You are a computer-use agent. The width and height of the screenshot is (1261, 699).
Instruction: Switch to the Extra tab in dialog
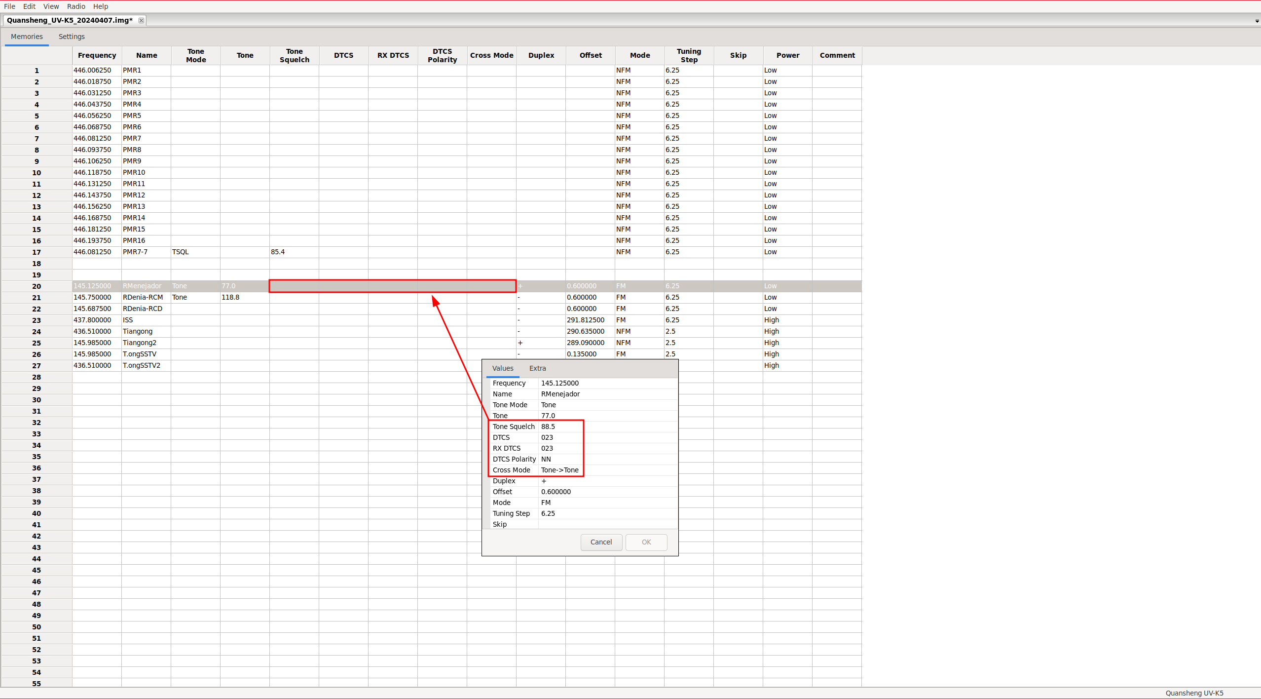537,368
